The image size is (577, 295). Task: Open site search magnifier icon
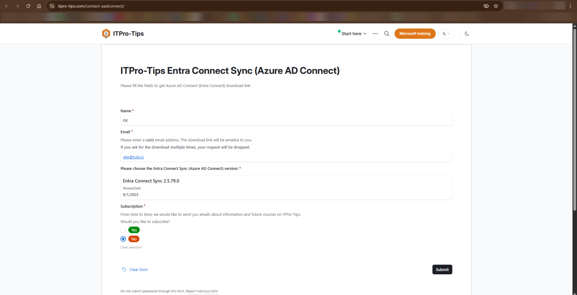click(387, 34)
